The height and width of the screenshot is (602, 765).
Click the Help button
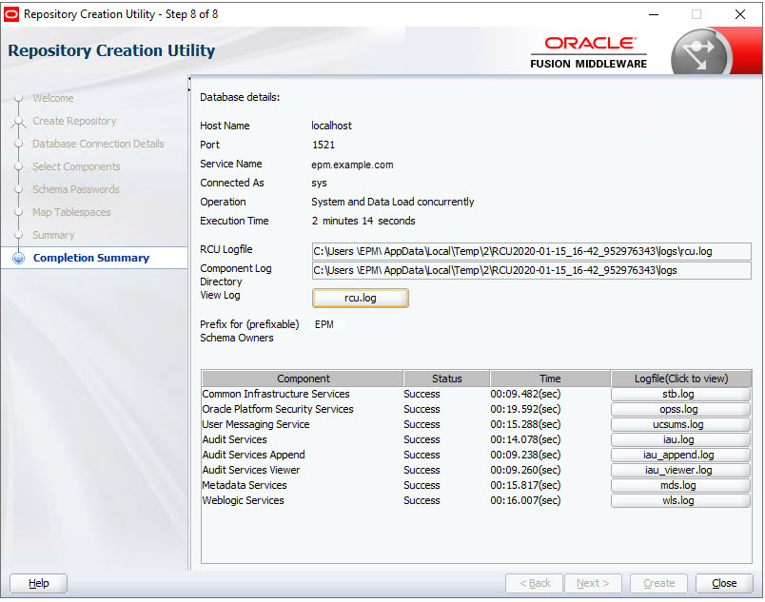point(39,583)
